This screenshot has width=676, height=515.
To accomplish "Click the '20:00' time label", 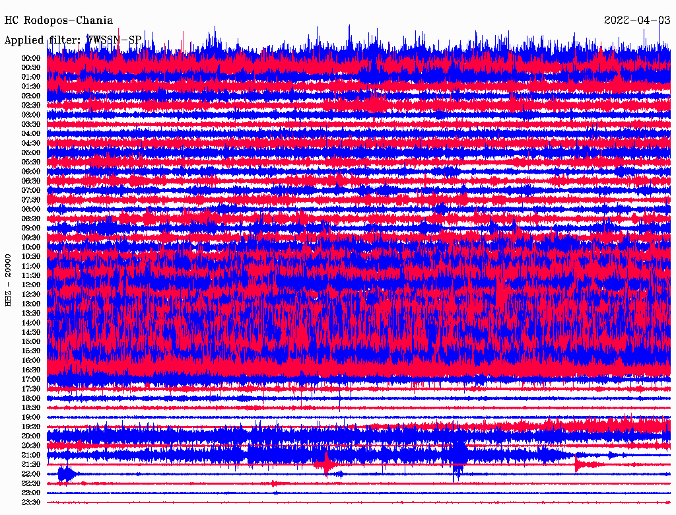I will coord(31,436).
